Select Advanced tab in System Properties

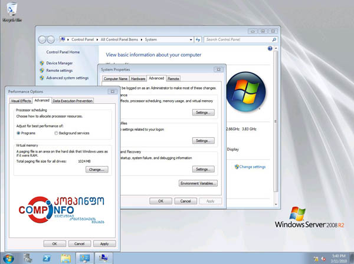click(x=156, y=78)
